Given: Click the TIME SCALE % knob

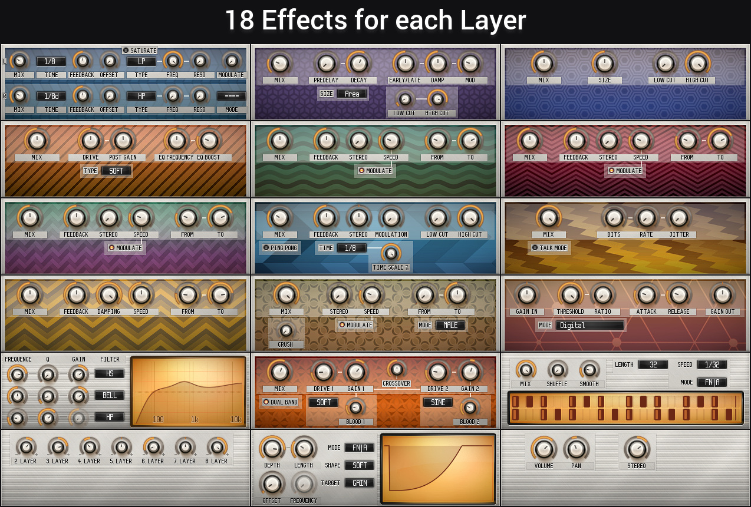Looking at the screenshot, I should [x=390, y=253].
